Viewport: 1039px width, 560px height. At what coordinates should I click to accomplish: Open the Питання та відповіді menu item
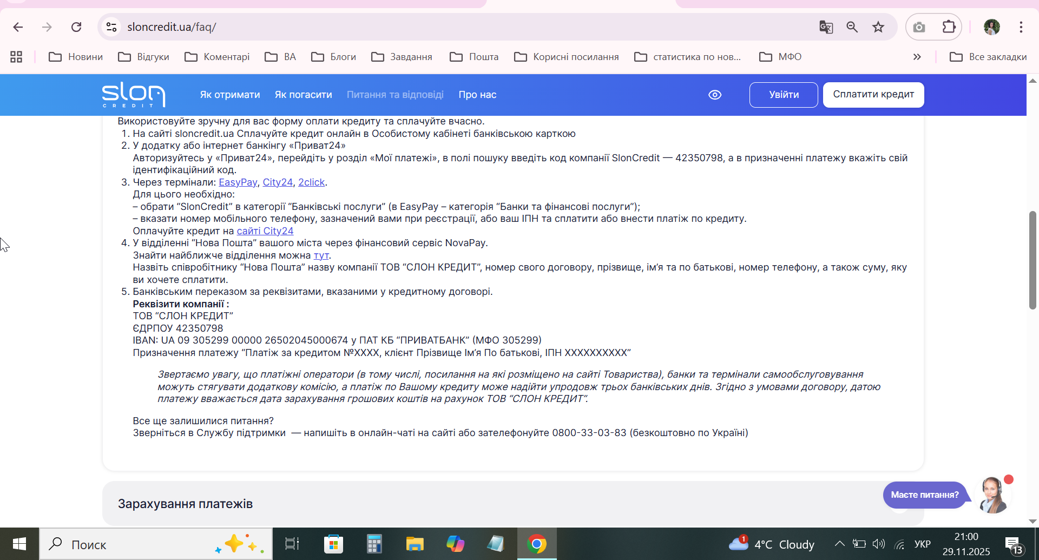395,95
